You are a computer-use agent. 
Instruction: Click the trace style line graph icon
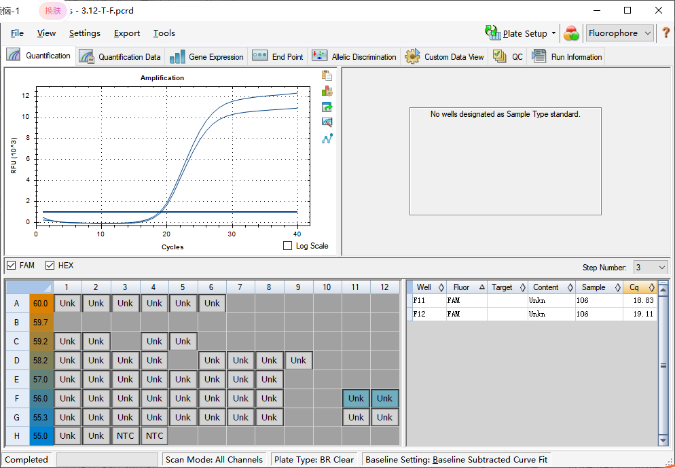[327, 139]
